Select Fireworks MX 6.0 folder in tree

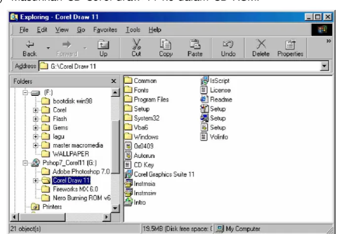click(x=70, y=189)
